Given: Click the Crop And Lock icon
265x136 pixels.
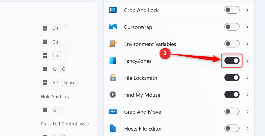Looking at the screenshot, I should point(113,10).
